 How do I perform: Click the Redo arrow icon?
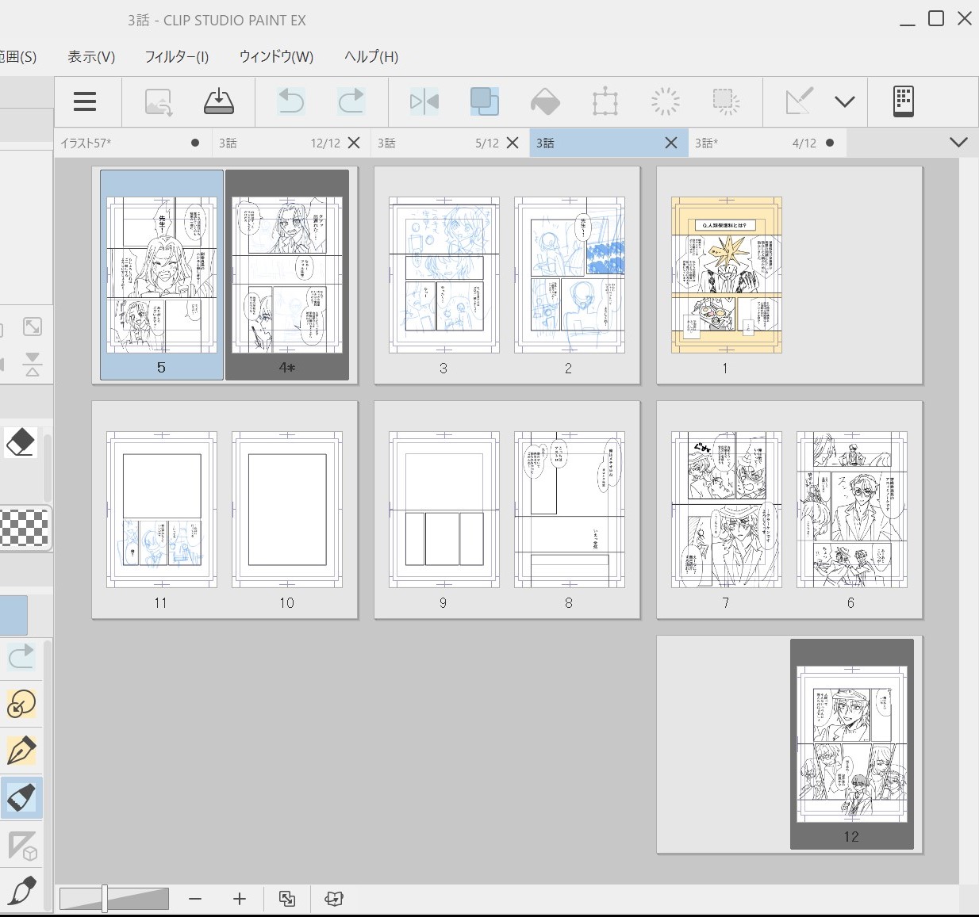351,101
